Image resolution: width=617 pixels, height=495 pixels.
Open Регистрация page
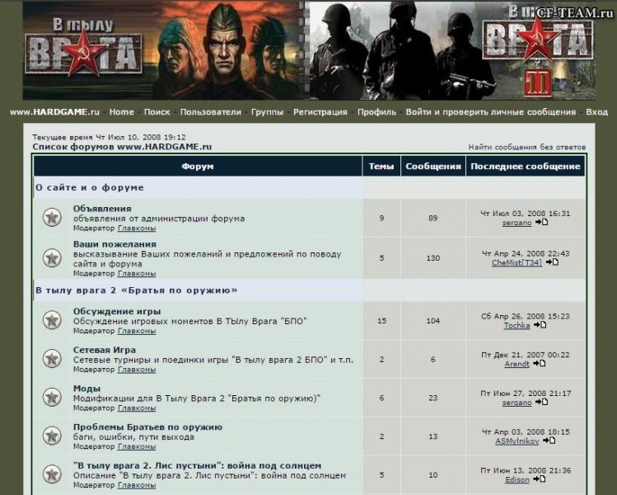tap(320, 112)
